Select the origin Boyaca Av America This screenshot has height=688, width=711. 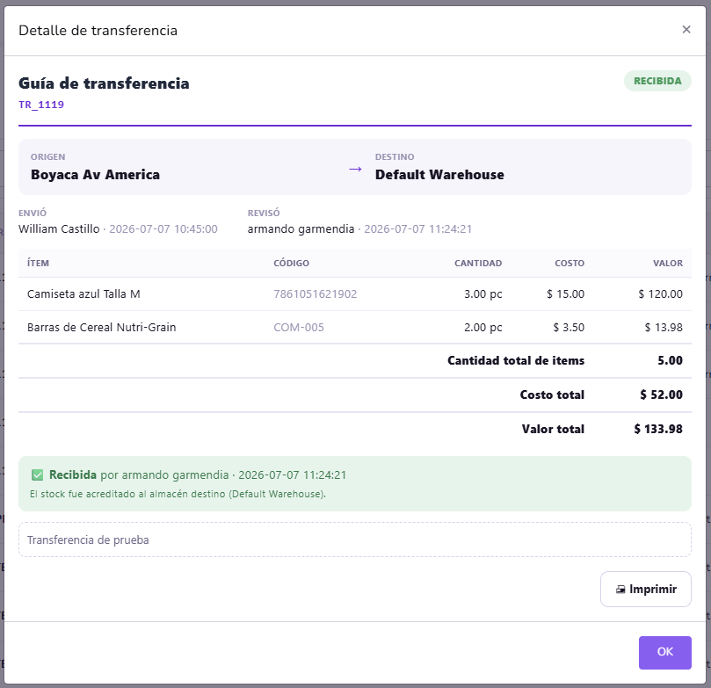(95, 175)
